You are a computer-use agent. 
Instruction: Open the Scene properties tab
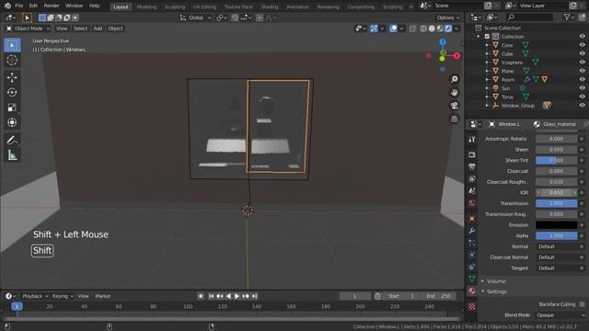click(x=472, y=190)
